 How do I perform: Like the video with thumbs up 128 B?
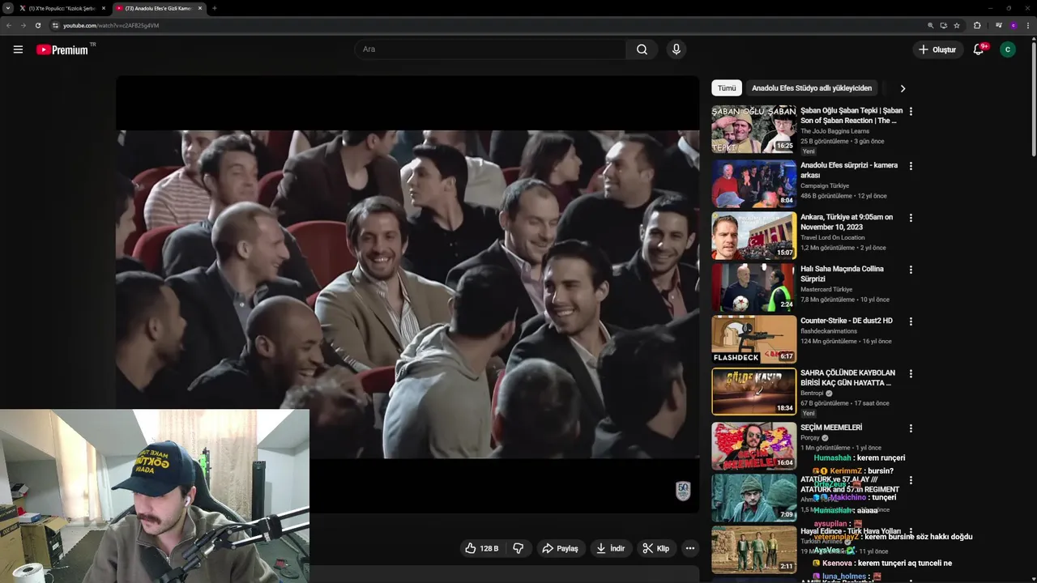pos(481,548)
